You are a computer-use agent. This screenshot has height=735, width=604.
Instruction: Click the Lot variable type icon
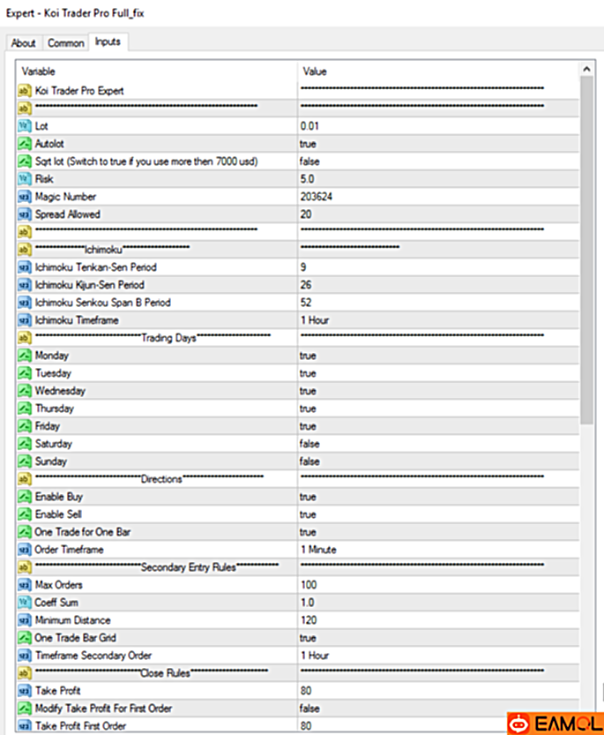tap(25, 126)
